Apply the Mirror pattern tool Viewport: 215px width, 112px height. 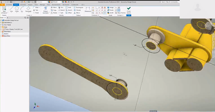point(77,13)
